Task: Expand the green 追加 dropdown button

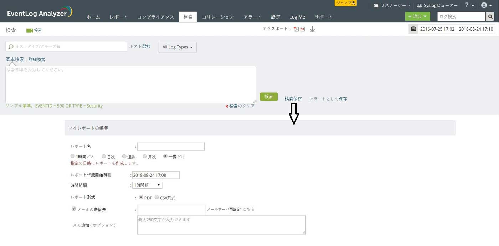Action: point(417,16)
